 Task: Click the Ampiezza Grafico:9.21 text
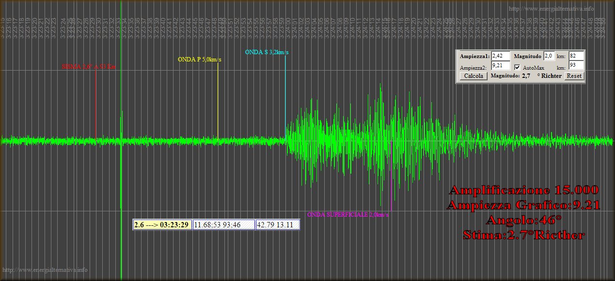[524, 205]
